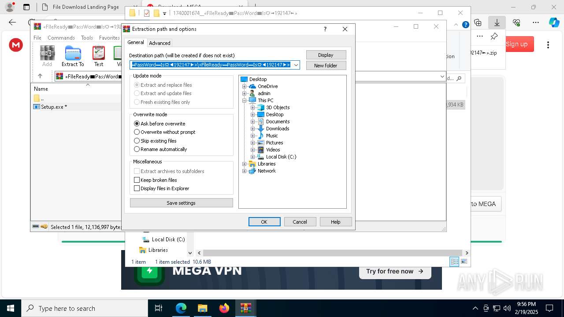Select Music in the folder tree
The image size is (564, 317).
272,136
